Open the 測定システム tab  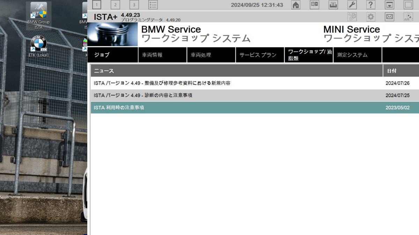pos(357,55)
